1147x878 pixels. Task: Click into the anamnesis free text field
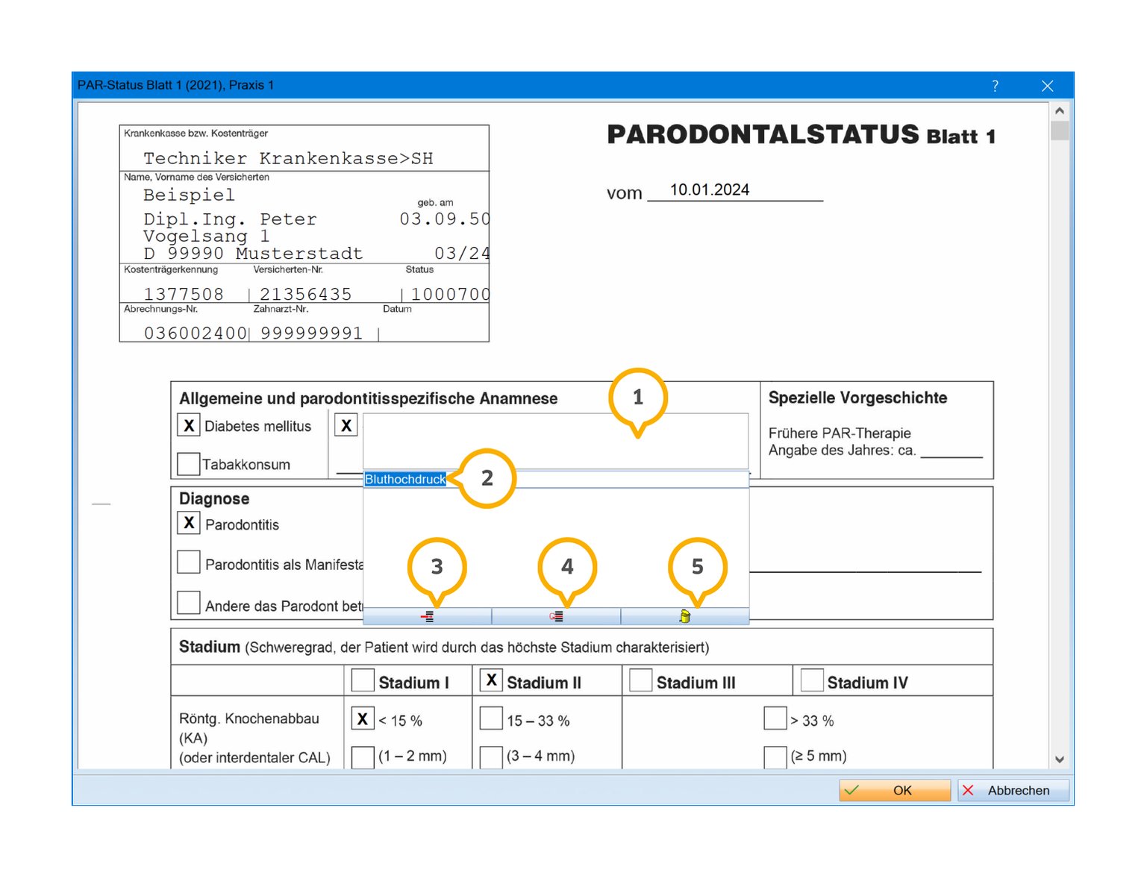555,441
